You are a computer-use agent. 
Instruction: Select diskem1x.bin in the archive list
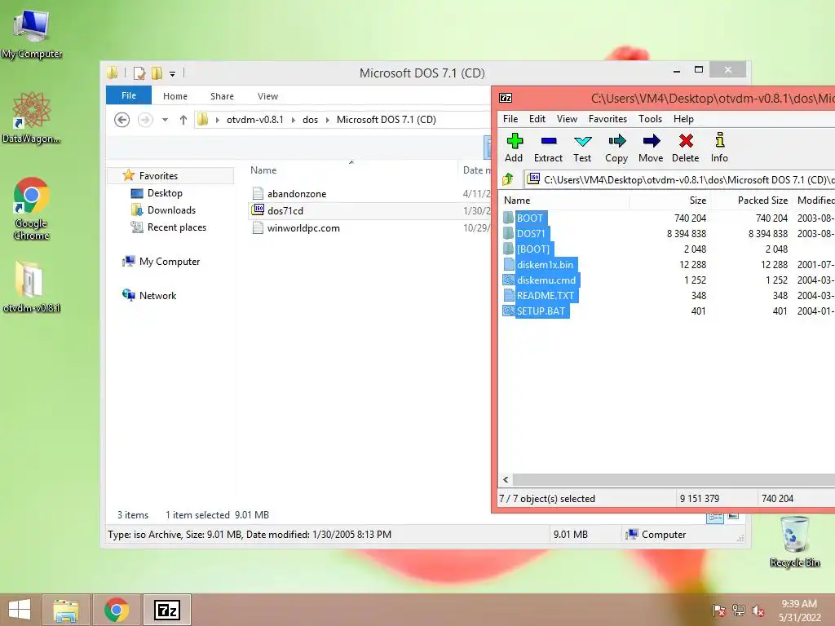[545, 264]
